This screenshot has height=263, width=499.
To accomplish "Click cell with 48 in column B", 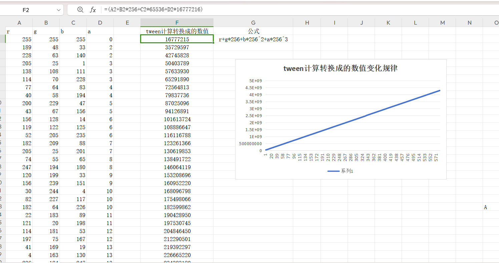I will click(x=46, y=47).
